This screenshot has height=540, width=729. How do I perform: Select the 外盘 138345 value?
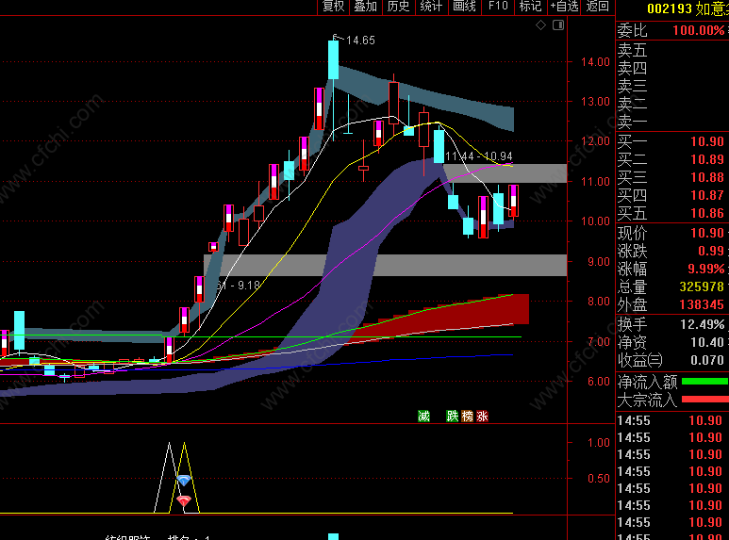click(702, 304)
